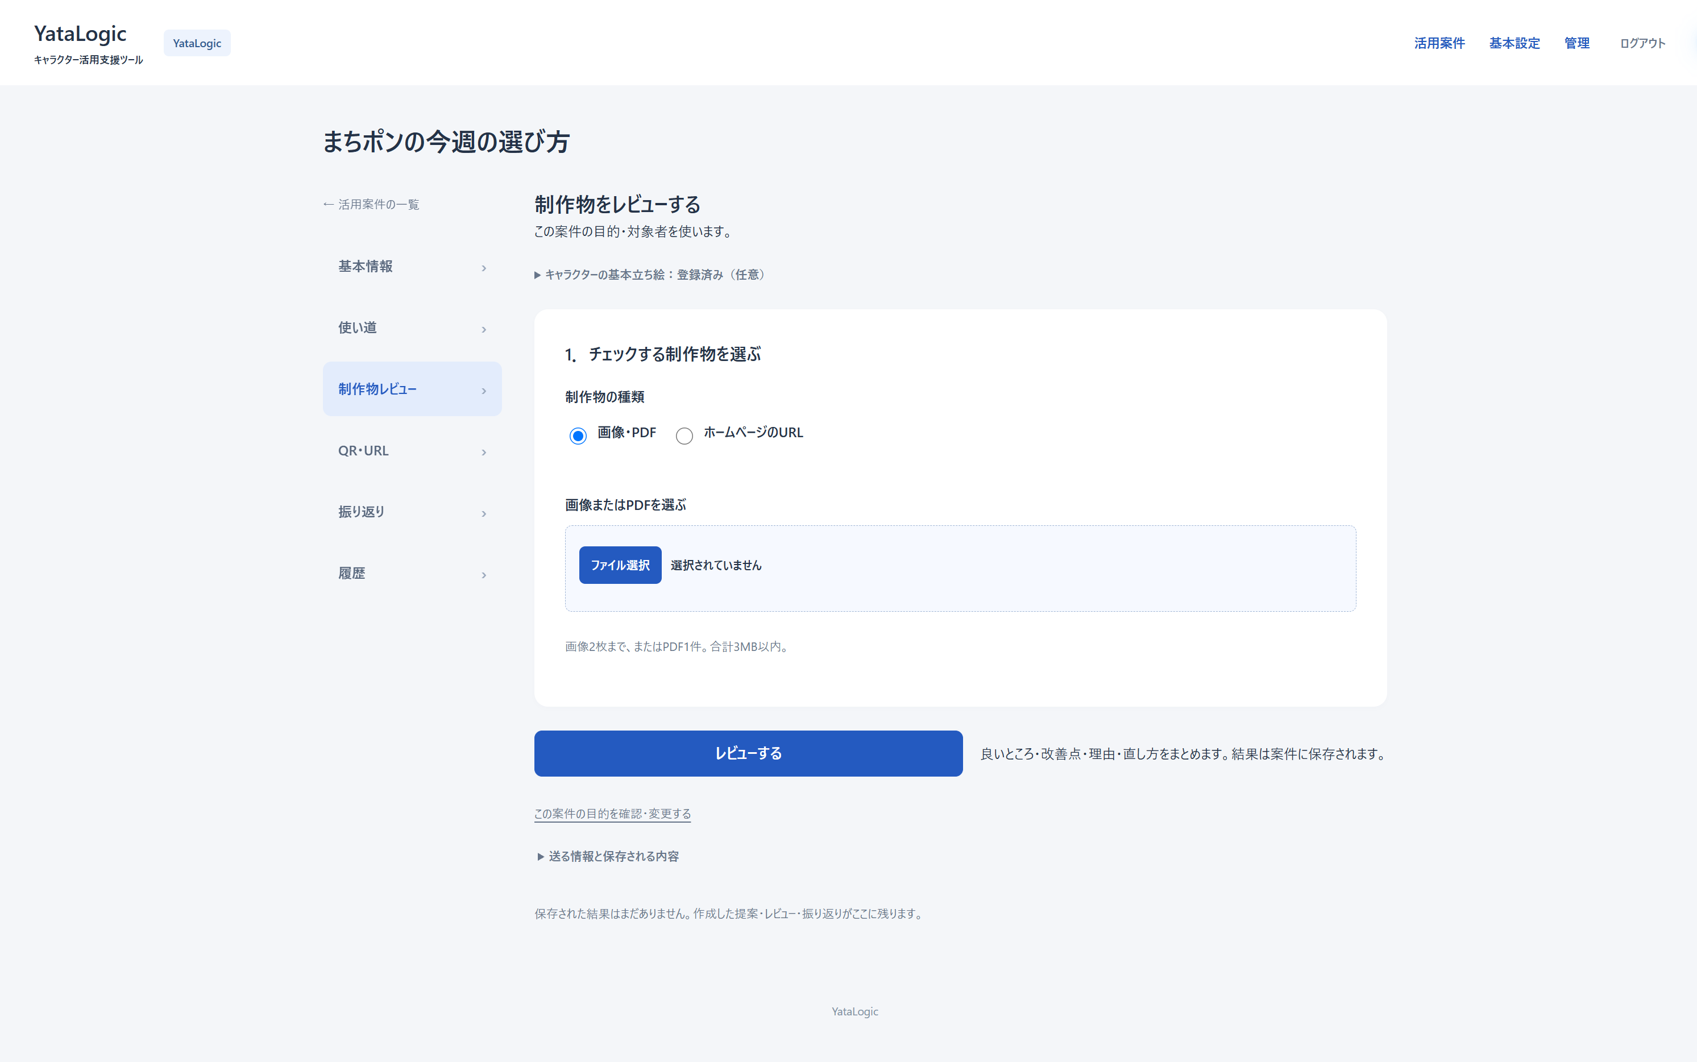Viewport: 1697px width, 1062px height.
Task: Select the 画像・PDF radio button
Action: click(578, 435)
